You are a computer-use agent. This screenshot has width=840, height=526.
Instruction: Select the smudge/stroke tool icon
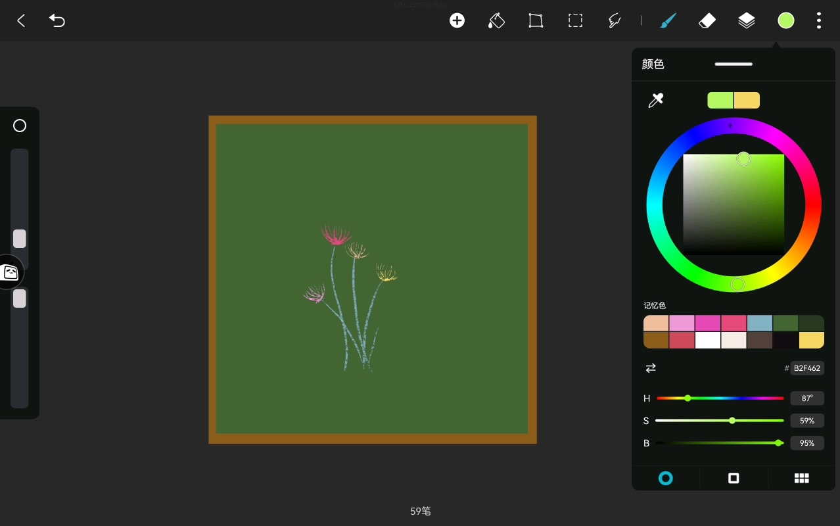(x=615, y=20)
